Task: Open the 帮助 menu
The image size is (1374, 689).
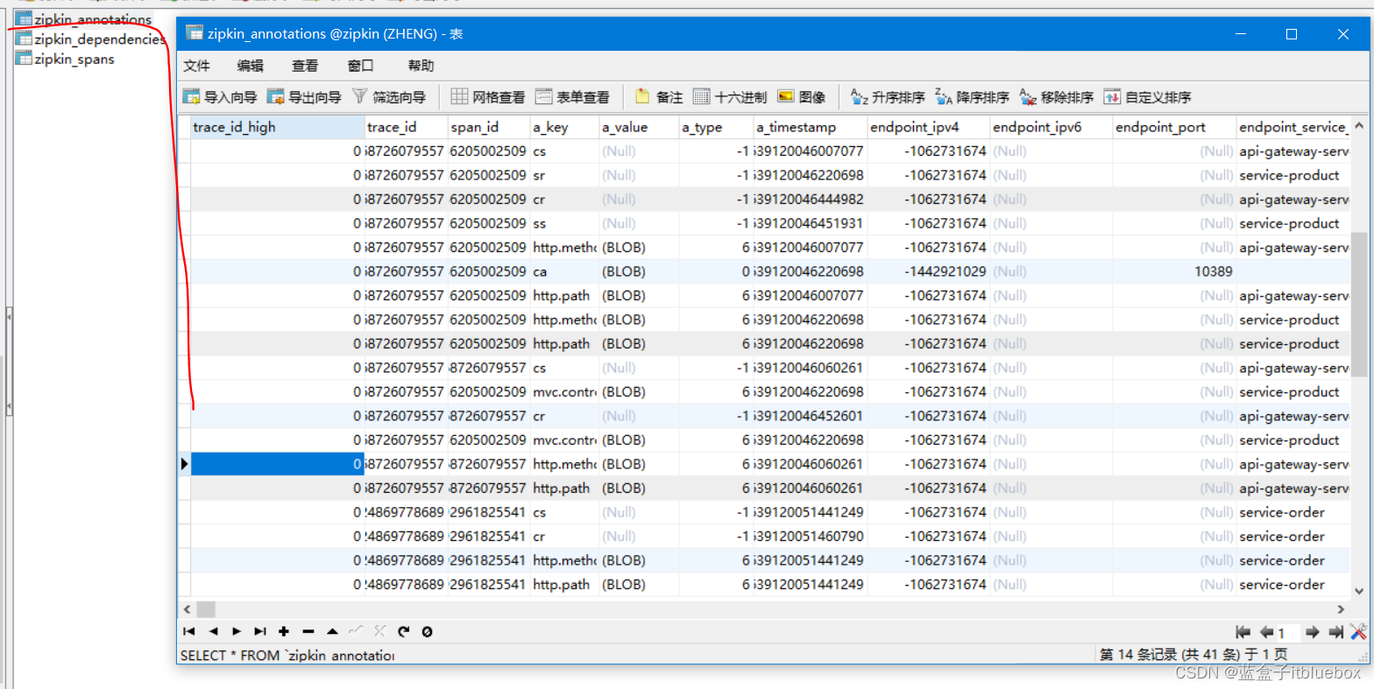Action: click(x=421, y=66)
